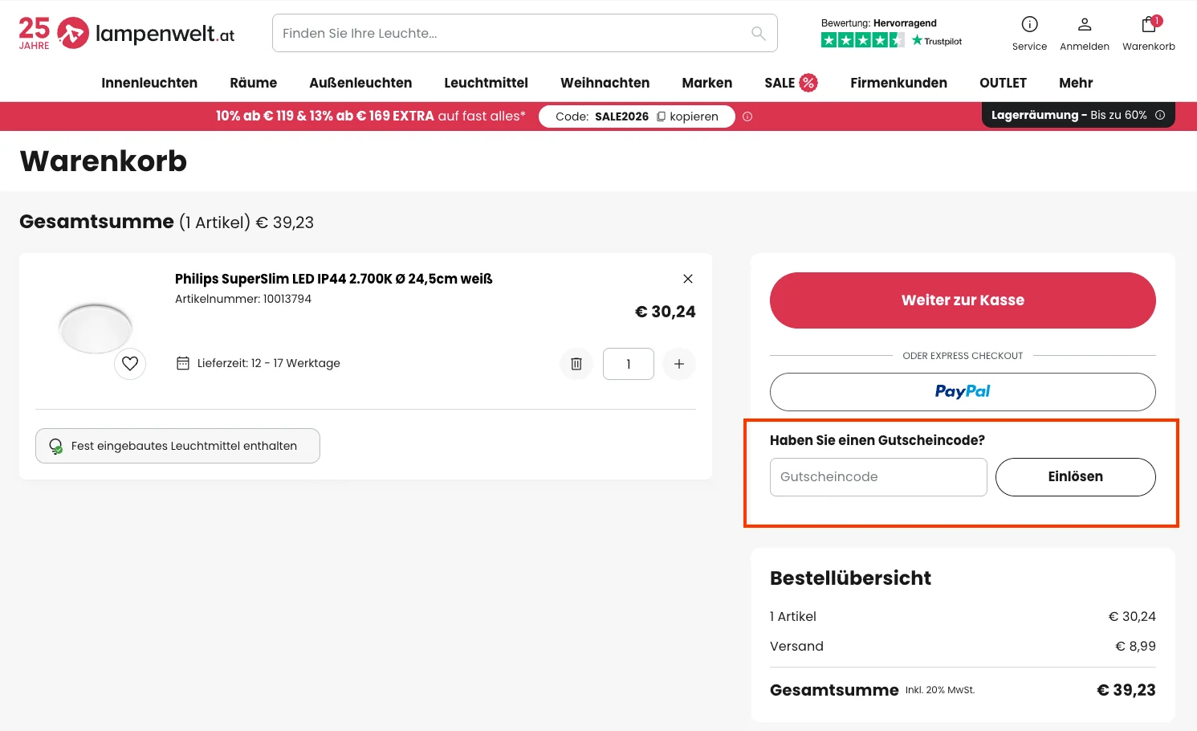This screenshot has height=731, width=1197.
Task: Pay with the PayPal express button
Action: coord(962,392)
